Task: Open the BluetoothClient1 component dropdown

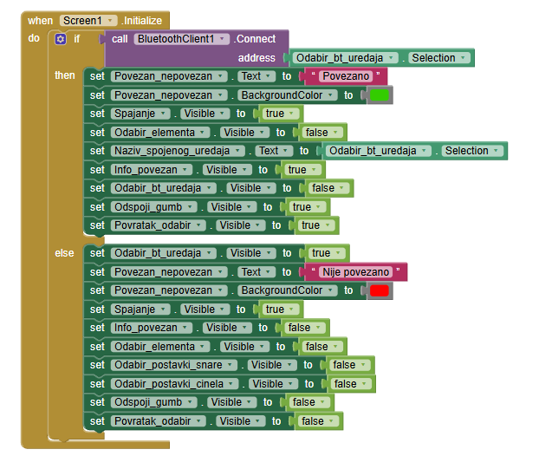Action: (x=182, y=39)
